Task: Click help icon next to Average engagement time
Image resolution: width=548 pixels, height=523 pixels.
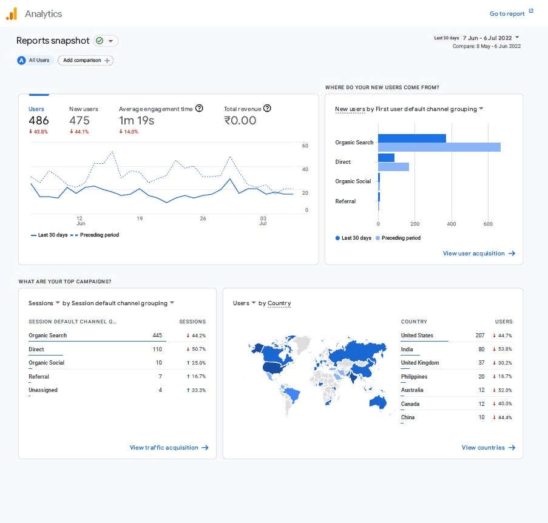Action: coord(199,109)
